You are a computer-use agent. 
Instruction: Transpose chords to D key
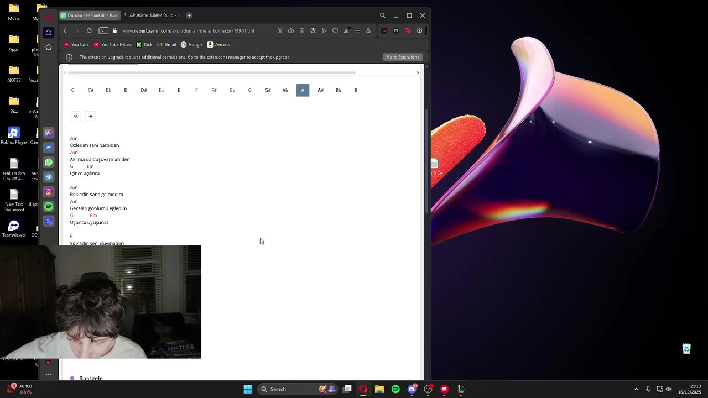tap(126, 90)
